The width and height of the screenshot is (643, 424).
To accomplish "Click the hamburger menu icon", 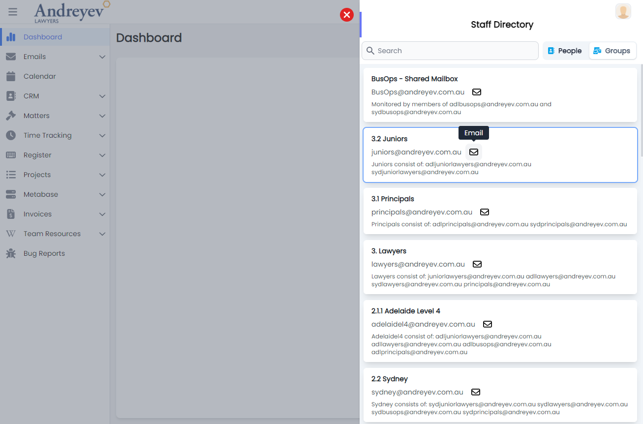I will [13, 12].
